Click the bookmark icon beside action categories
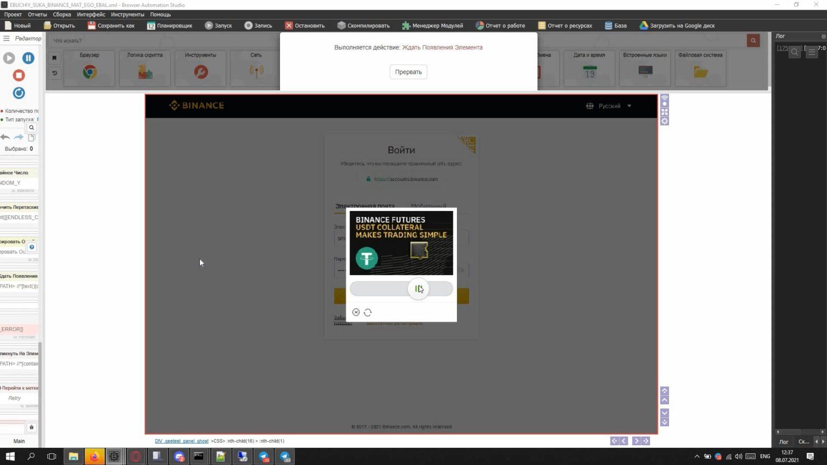The width and height of the screenshot is (827, 465). click(54, 58)
